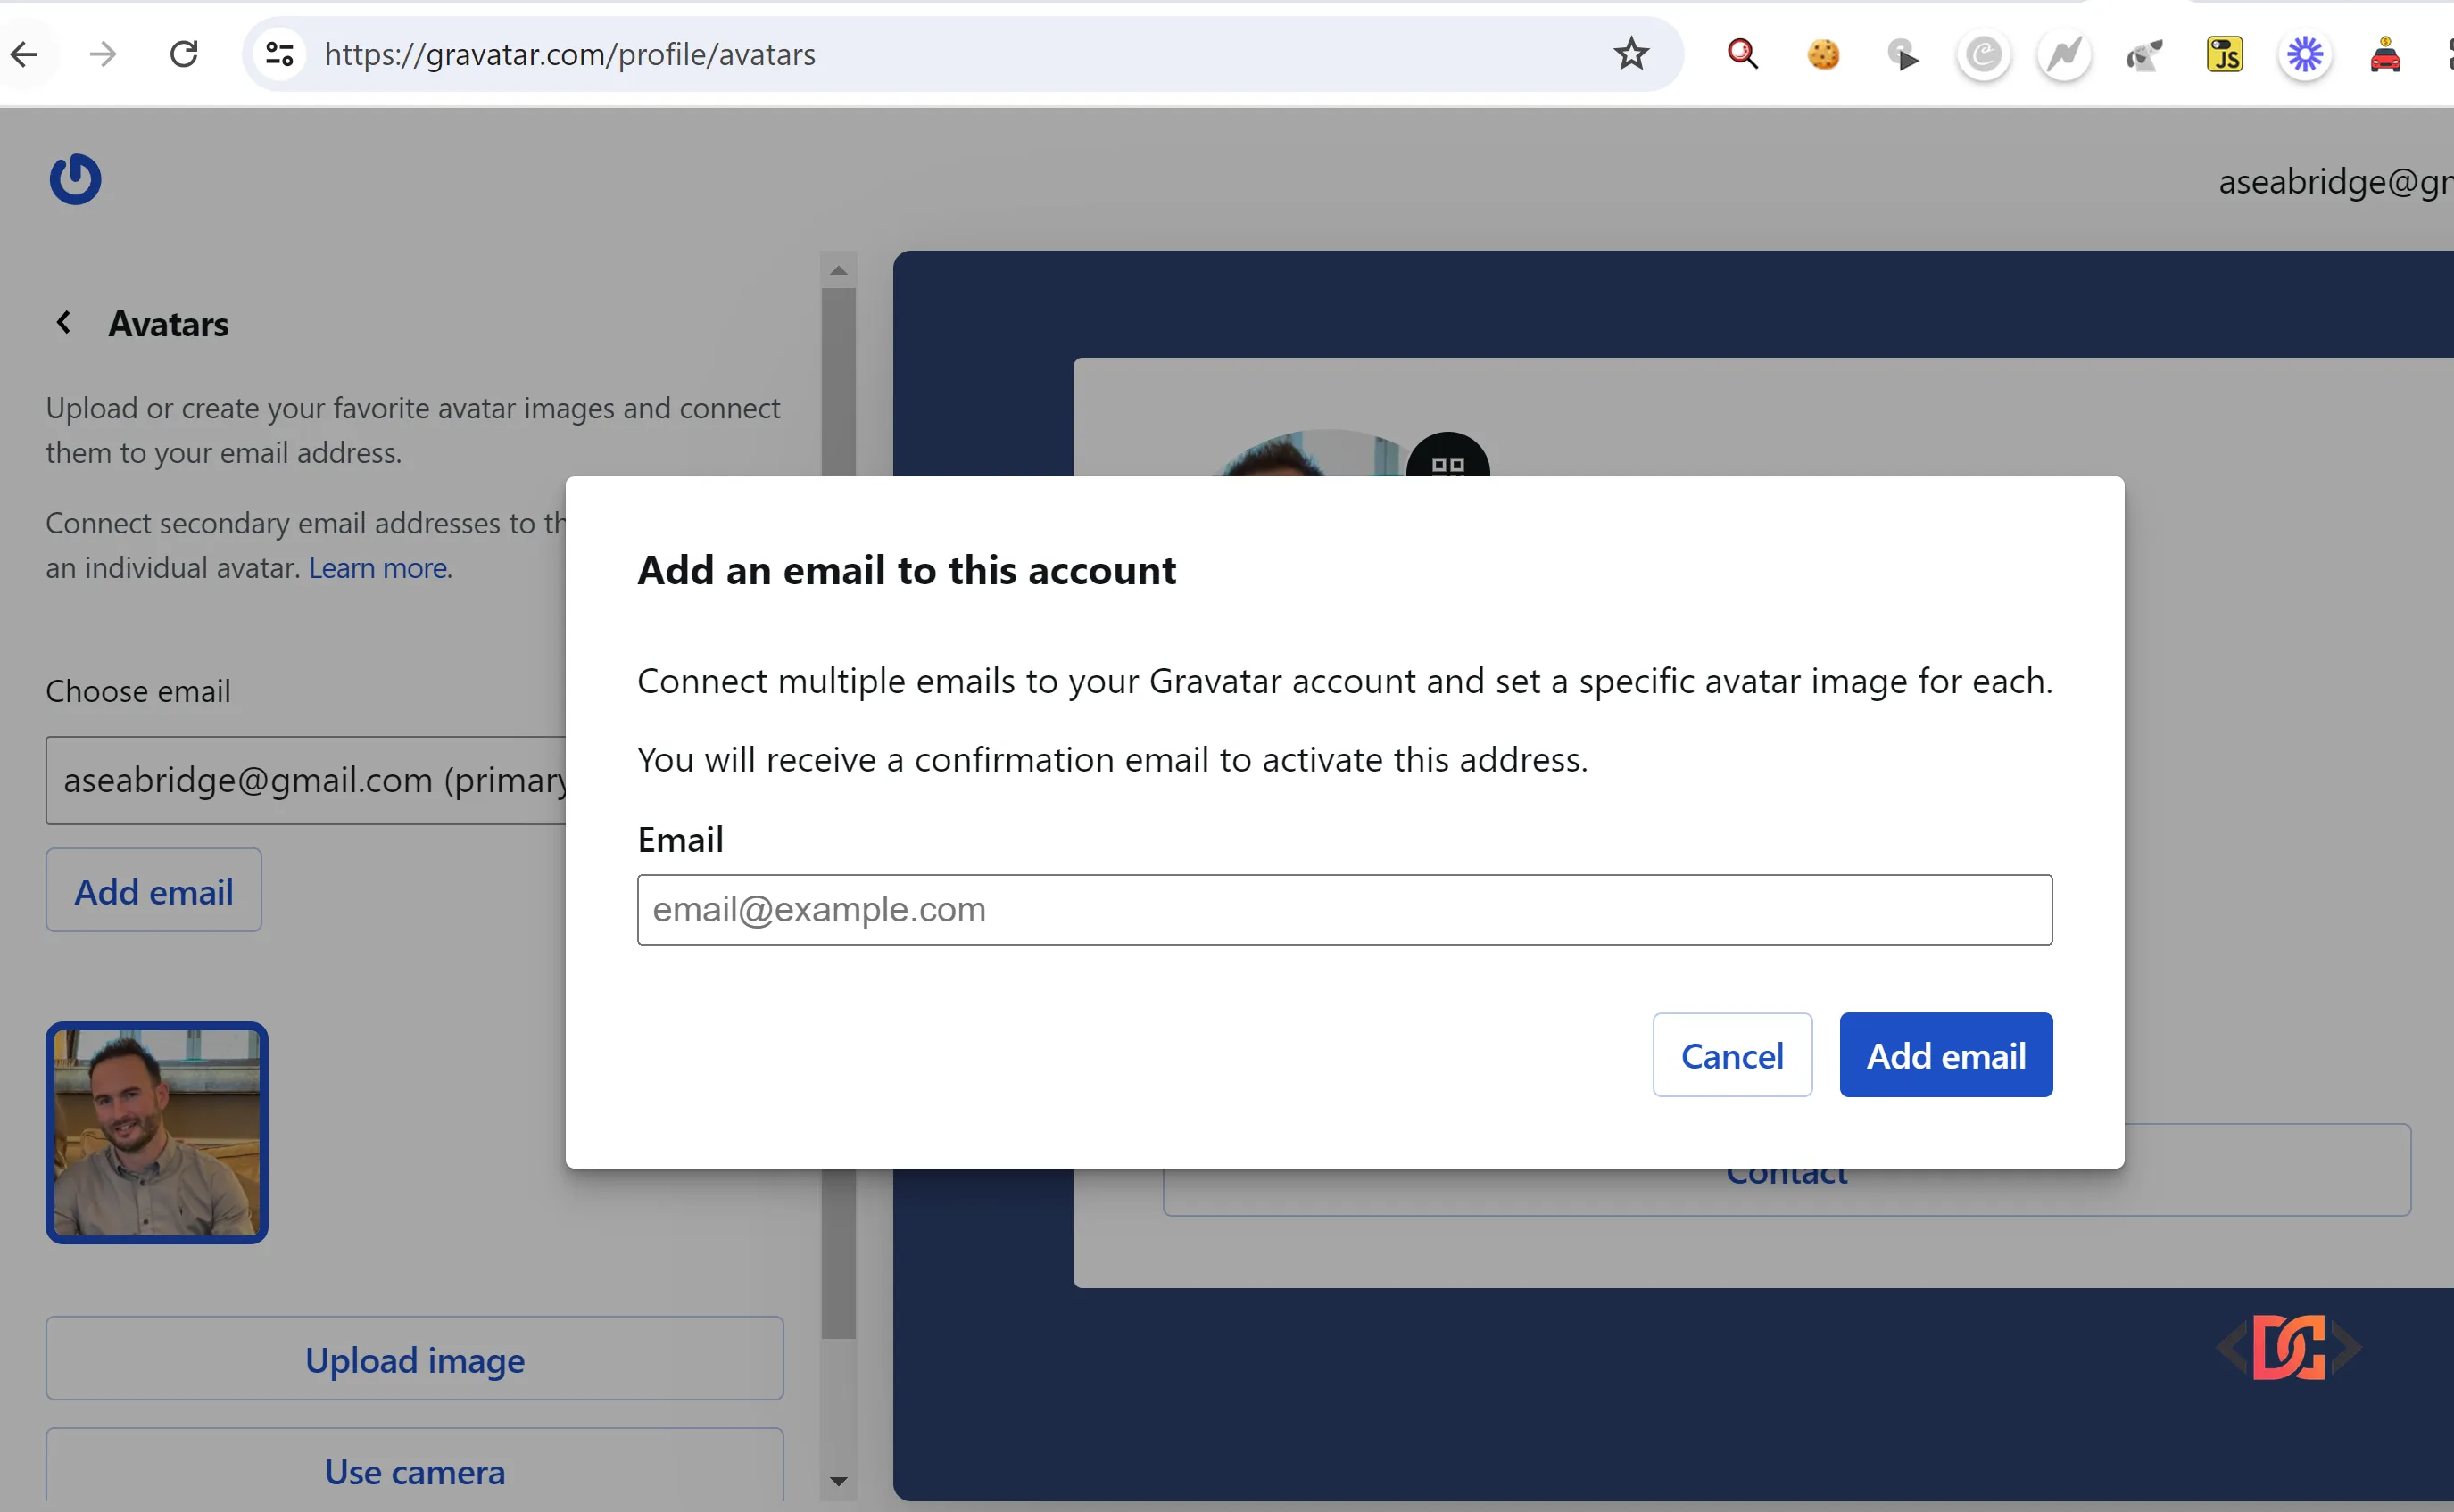The height and width of the screenshot is (1512, 2454).
Task: Click the Upload image button
Action: (414, 1359)
